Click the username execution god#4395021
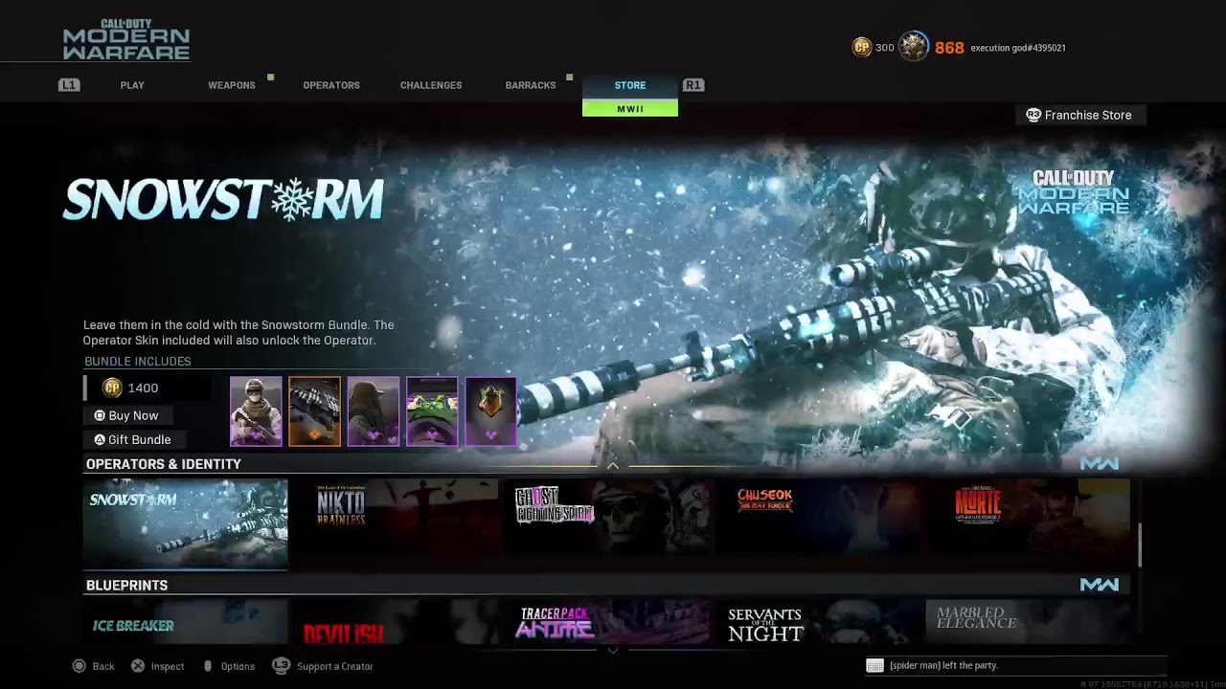Image resolution: width=1226 pixels, height=689 pixels. click(x=1018, y=48)
